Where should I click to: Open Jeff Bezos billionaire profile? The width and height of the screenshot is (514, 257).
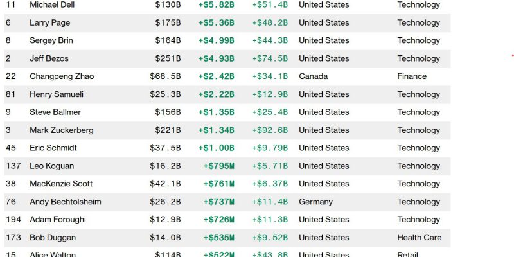tap(49, 58)
